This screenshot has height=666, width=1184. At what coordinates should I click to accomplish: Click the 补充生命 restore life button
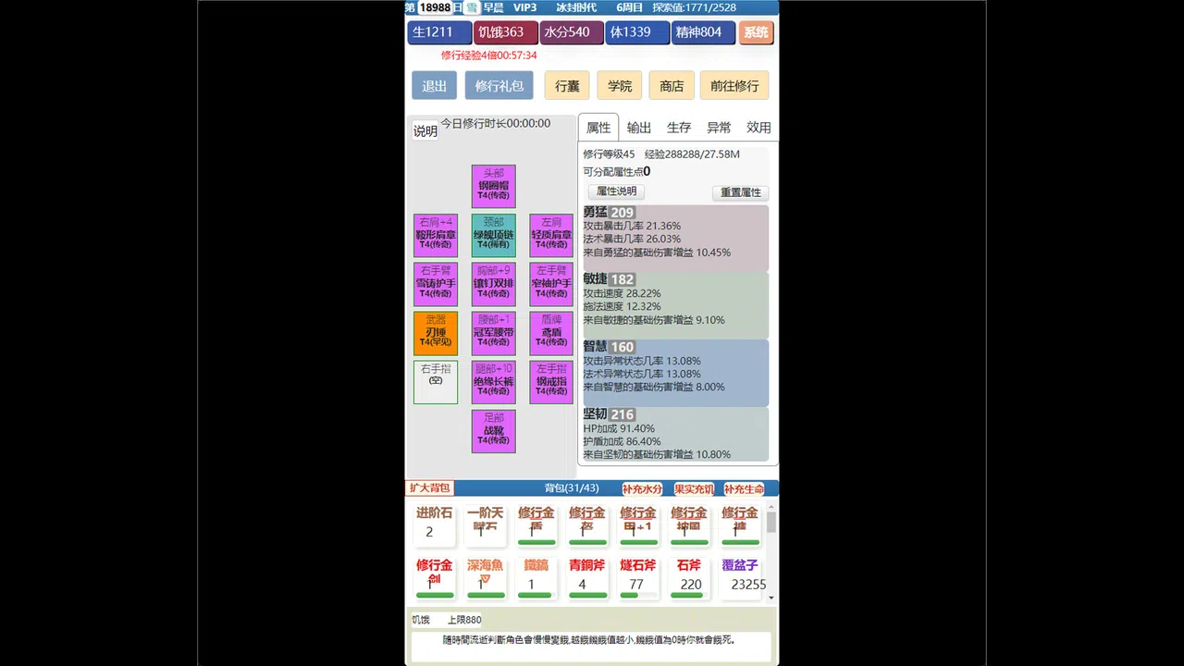pyautogui.click(x=745, y=489)
